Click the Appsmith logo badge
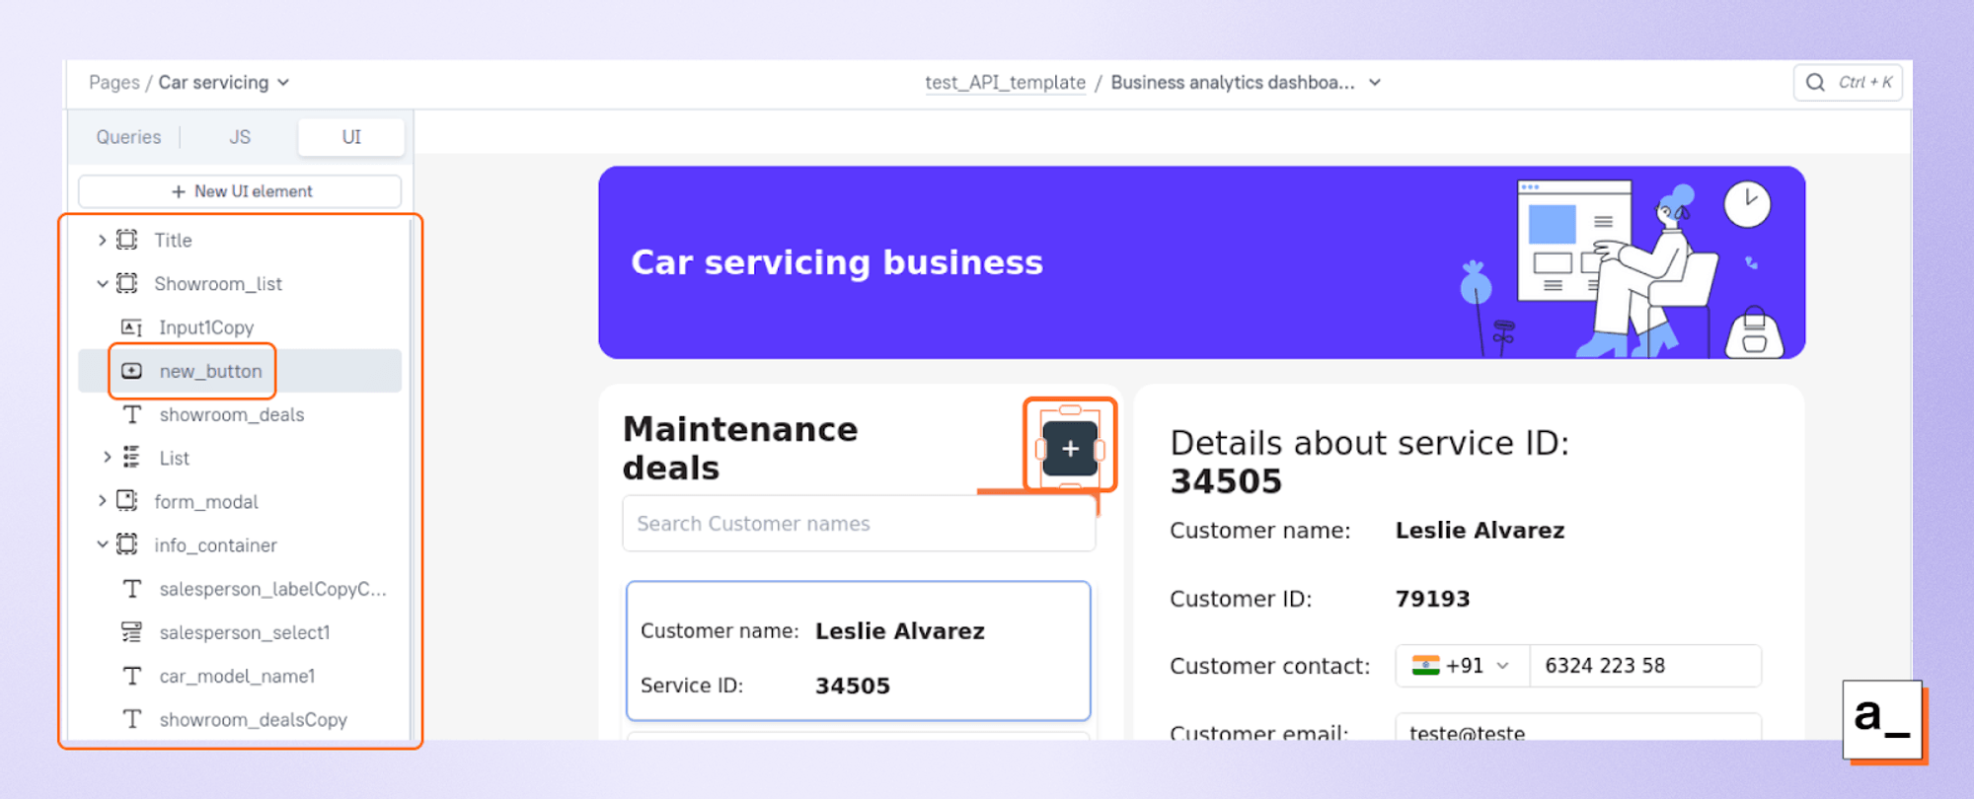The width and height of the screenshot is (1974, 799). 1881,719
